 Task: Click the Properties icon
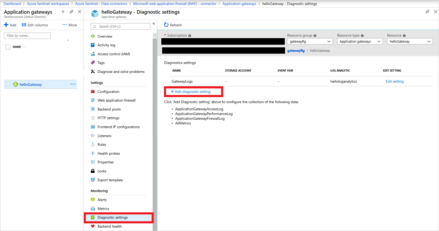coord(93,162)
